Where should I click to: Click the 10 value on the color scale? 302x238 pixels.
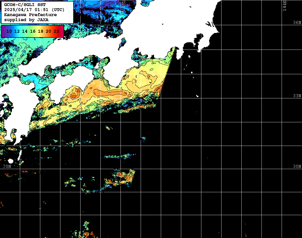coord(9,31)
